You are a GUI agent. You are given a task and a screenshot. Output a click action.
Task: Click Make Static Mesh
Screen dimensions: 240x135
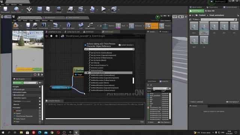(68, 26)
